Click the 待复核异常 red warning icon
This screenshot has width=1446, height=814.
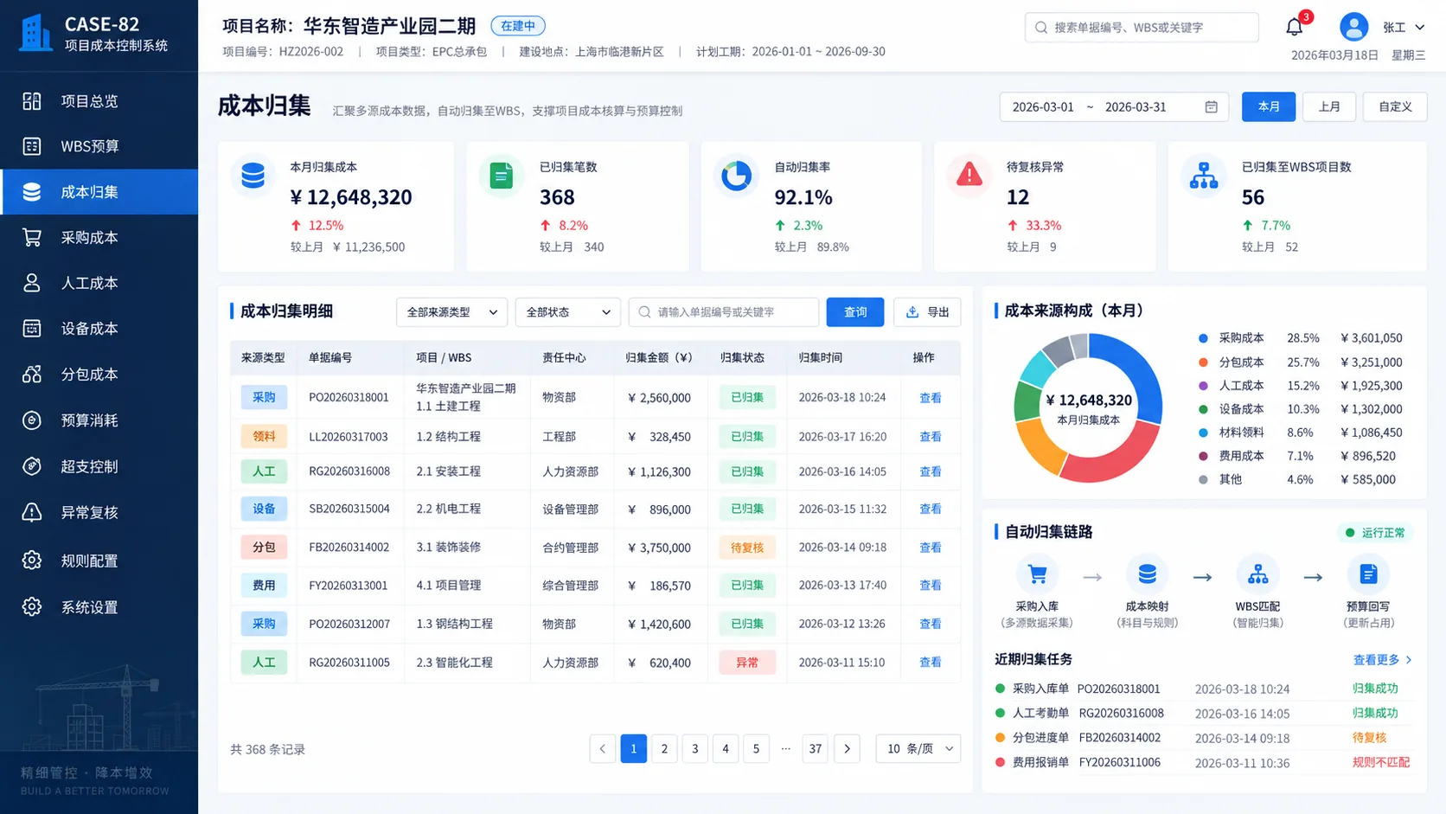(969, 176)
